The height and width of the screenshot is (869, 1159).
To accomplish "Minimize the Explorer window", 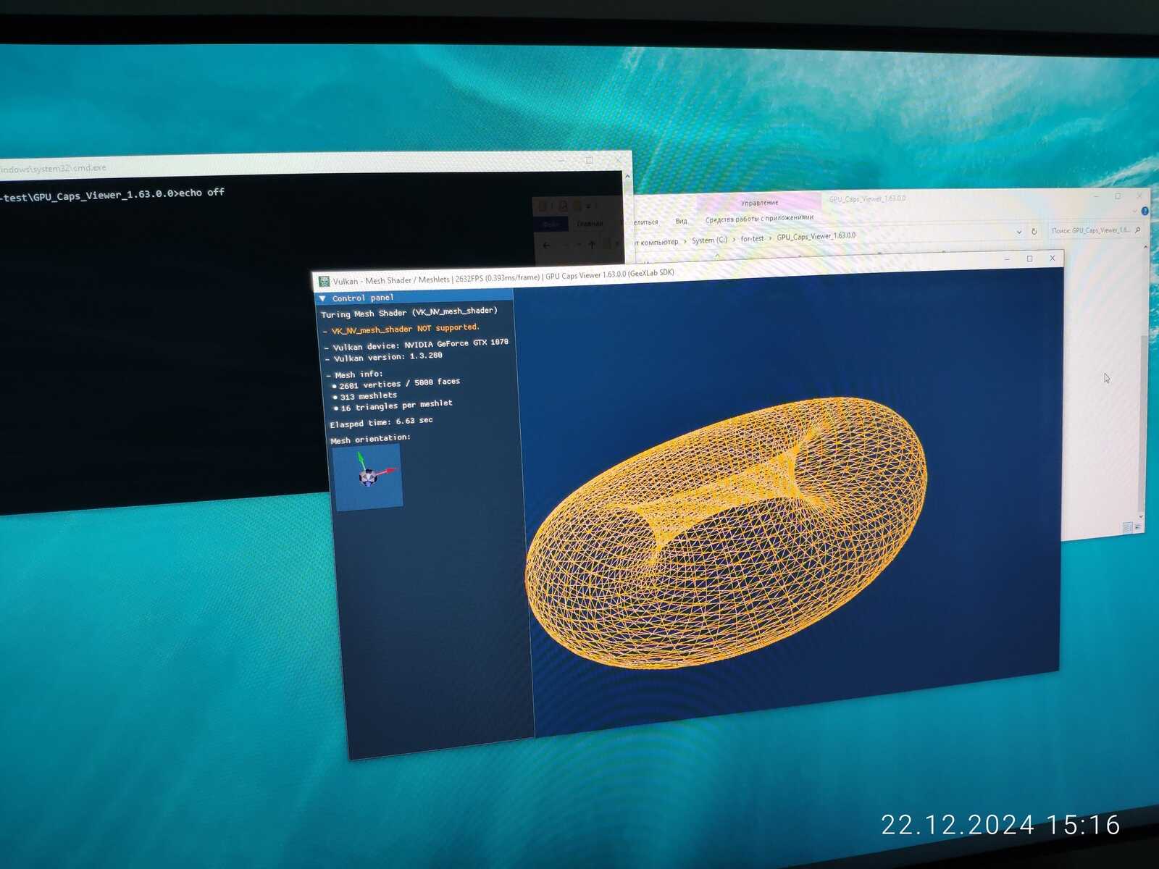I will click(x=1097, y=196).
